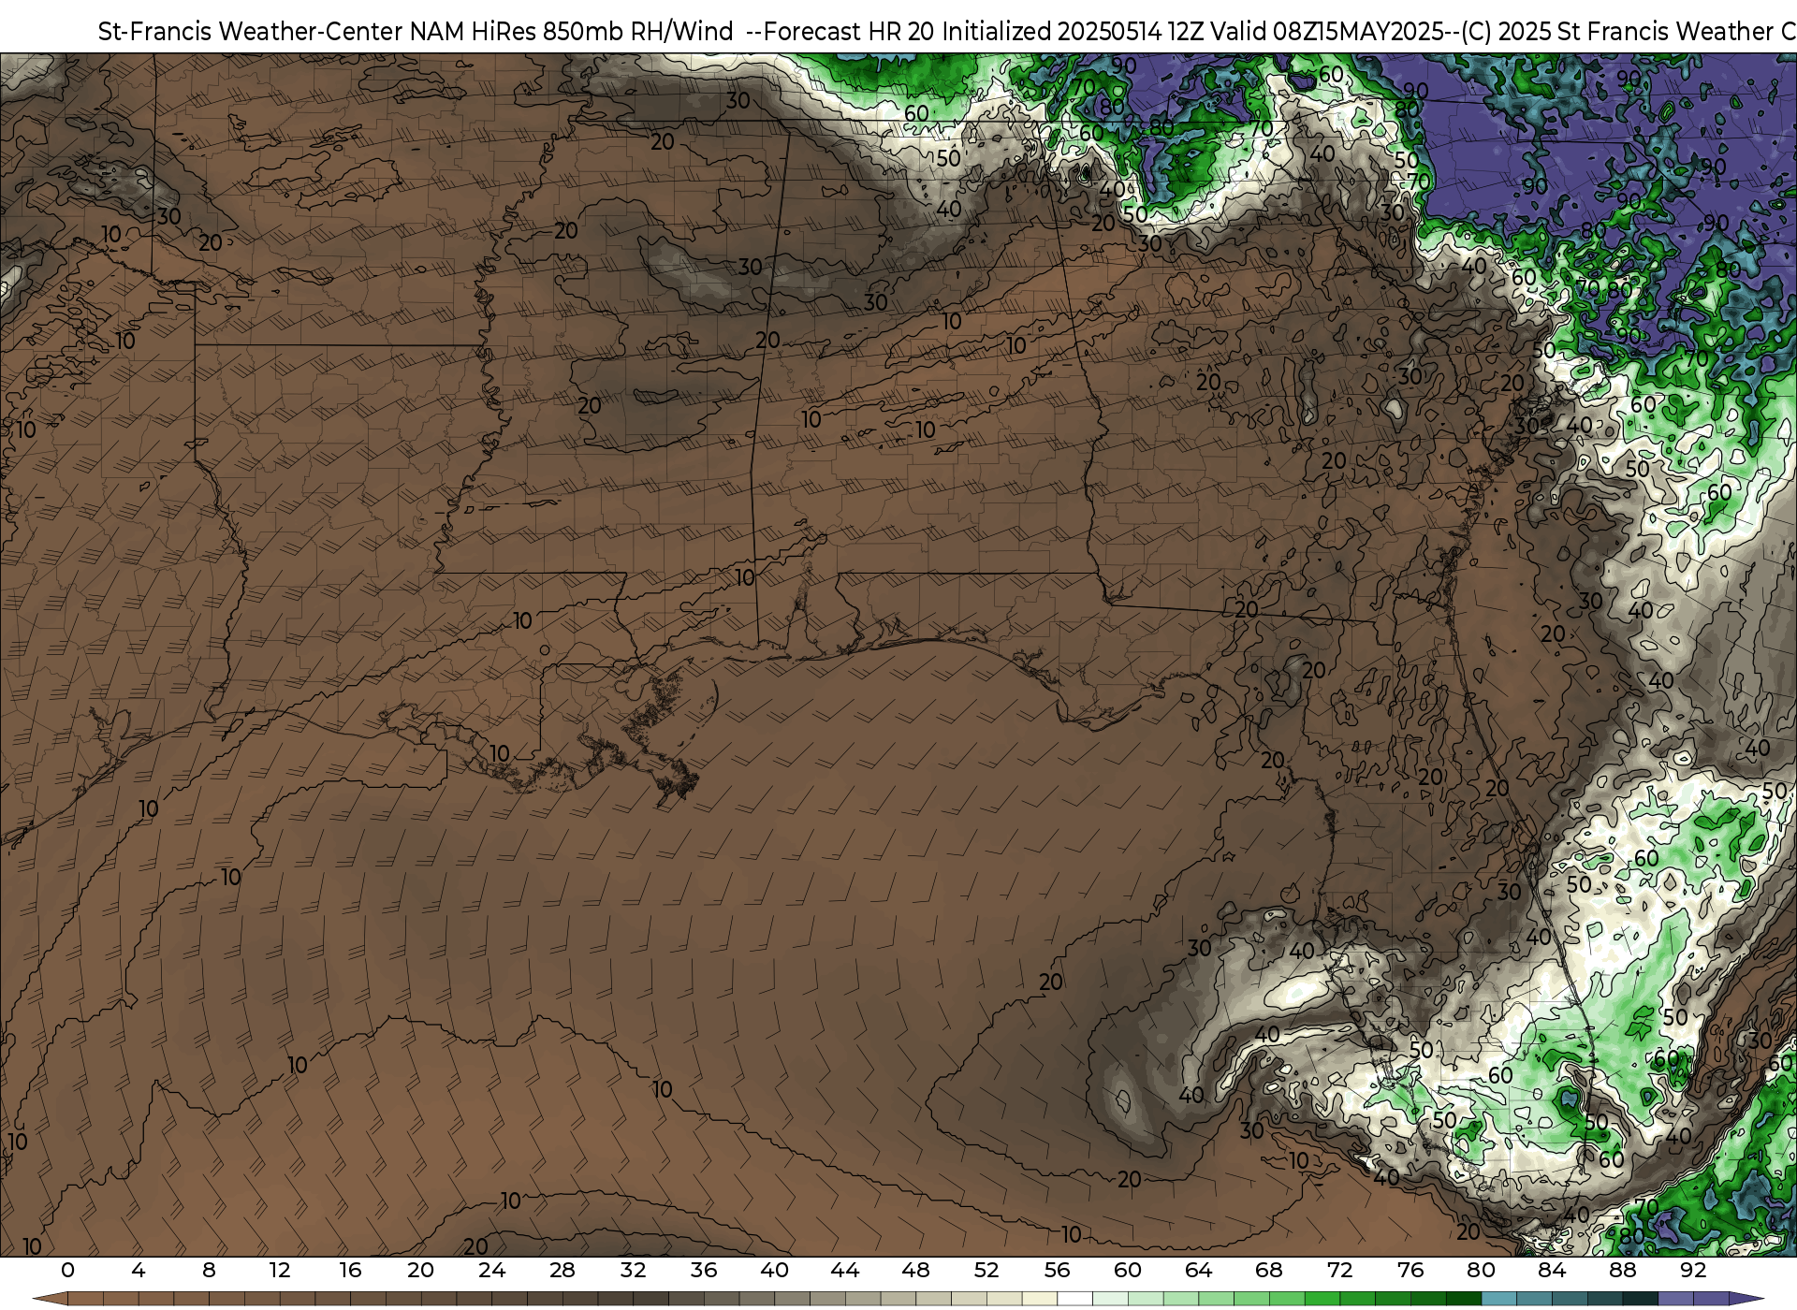Click the '64' label on the color scale
Image resolution: width=1797 pixels, height=1310 pixels.
pyautogui.click(x=1198, y=1270)
